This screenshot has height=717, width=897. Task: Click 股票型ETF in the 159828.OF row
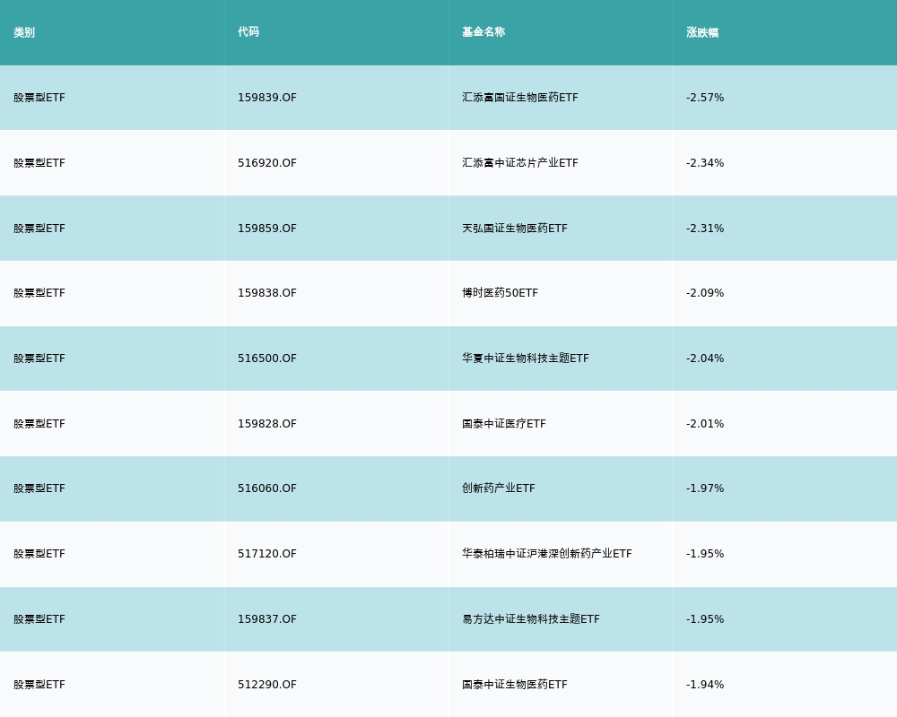[x=39, y=424]
